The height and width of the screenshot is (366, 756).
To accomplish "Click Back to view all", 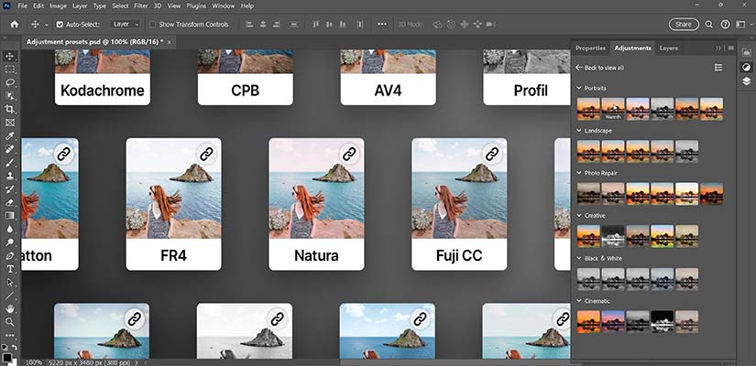I will point(600,68).
